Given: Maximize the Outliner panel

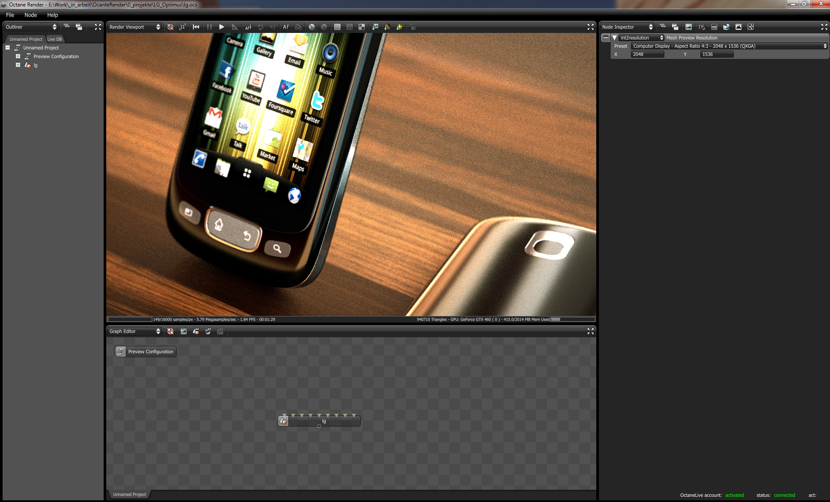Looking at the screenshot, I should 98,27.
